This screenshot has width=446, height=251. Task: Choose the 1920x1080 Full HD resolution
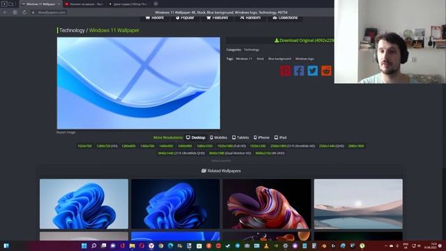tap(231, 146)
